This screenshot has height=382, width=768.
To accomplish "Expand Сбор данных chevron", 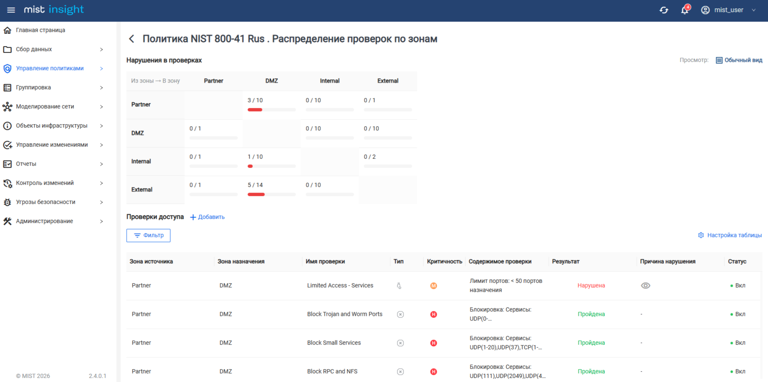I will coord(101,49).
